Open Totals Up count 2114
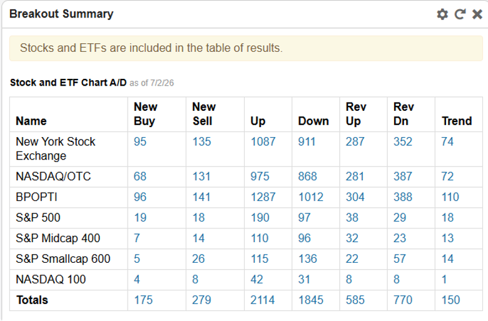 (263, 300)
